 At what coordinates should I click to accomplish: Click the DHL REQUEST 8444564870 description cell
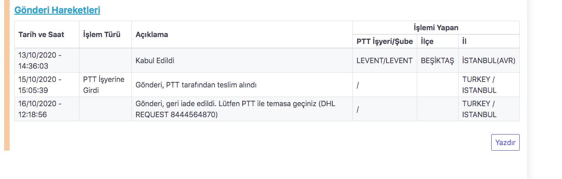coord(242,109)
